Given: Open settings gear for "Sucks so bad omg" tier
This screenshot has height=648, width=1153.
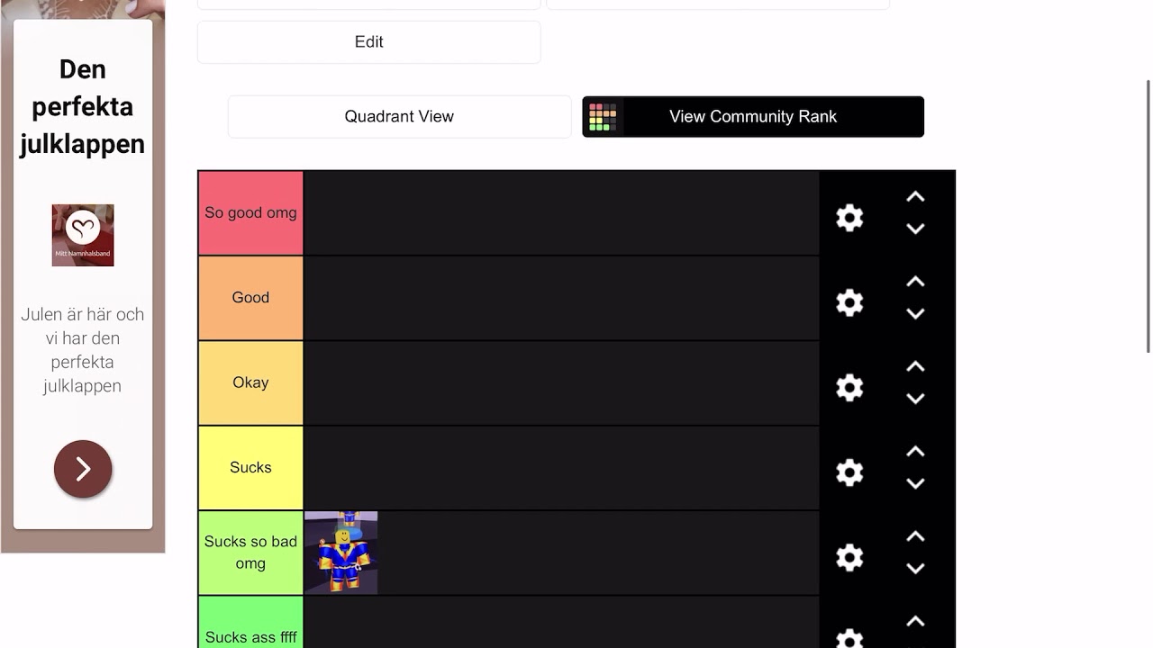Looking at the screenshot, I should 849,558.
